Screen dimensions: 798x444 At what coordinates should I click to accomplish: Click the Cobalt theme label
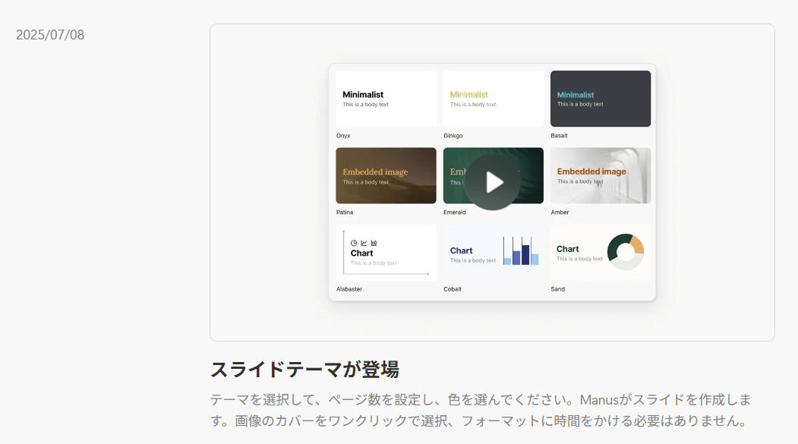453,289
